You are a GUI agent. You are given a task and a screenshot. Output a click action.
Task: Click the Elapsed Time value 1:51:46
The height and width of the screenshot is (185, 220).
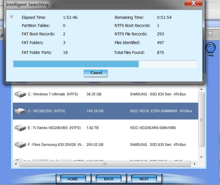point(70,17)
